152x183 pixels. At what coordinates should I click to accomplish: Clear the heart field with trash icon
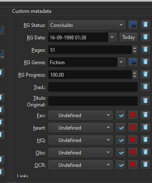145,128
